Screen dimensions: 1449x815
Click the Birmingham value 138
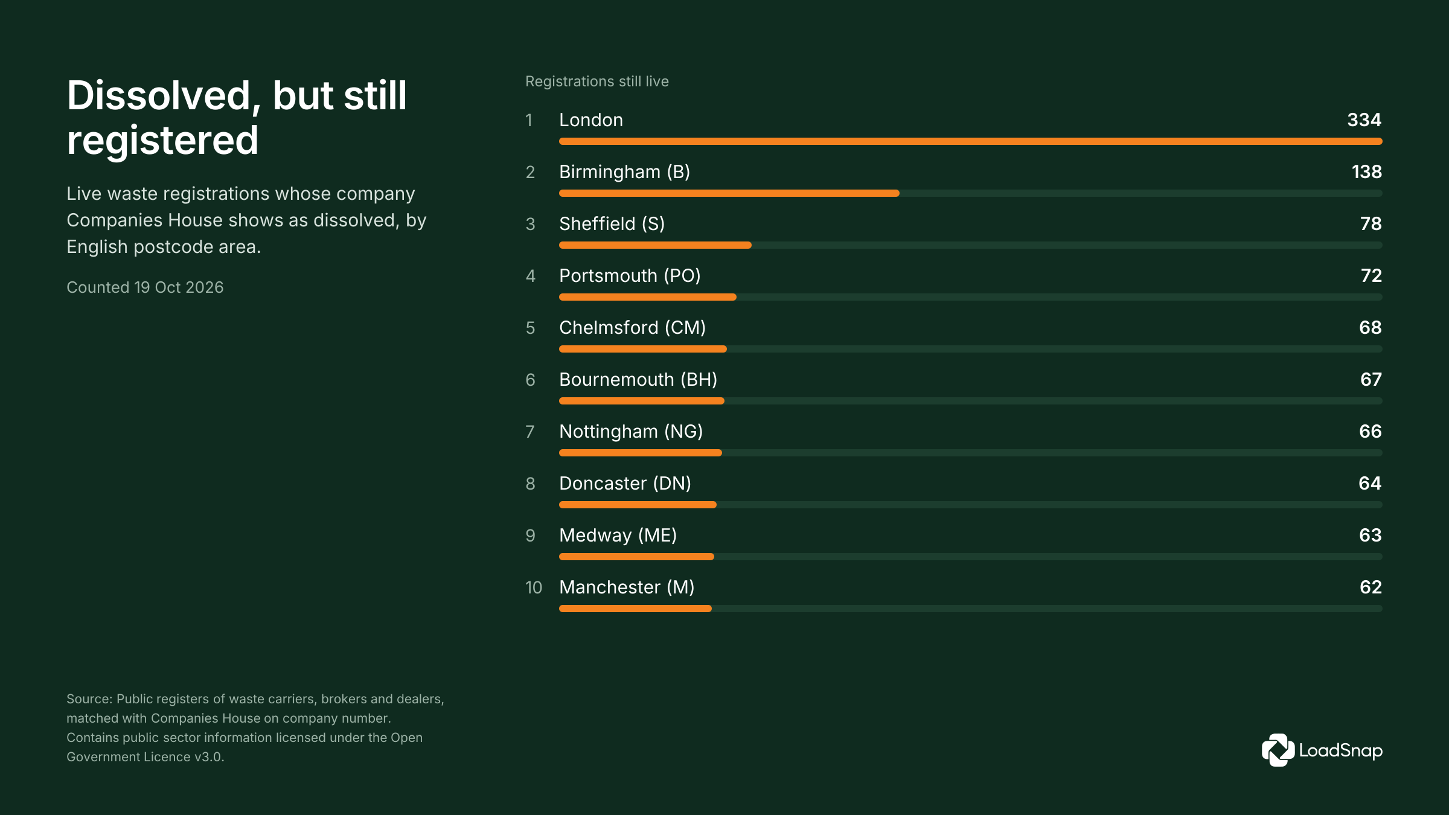1367,172
